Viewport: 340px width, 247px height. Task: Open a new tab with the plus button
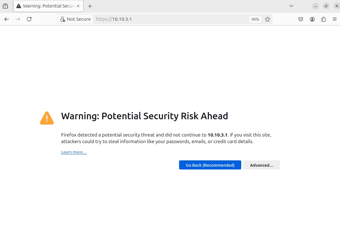[90, 6]
